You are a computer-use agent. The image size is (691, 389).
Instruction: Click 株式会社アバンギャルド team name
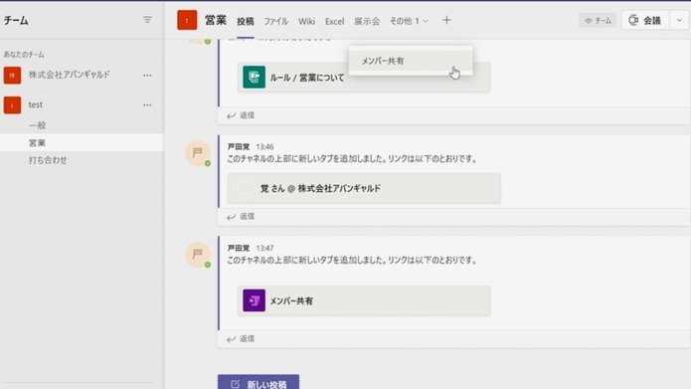click(x=70, y=75)
